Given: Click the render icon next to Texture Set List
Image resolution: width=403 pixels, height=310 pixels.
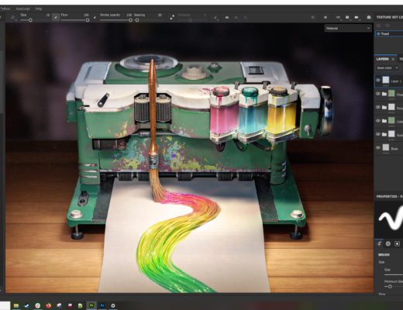Looking at the screenshot, I should 369,17.
